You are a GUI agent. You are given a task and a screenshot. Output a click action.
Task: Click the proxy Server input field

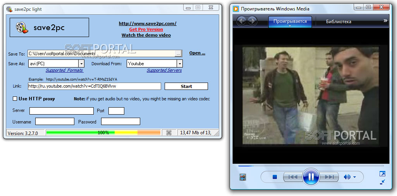point(62,111)
